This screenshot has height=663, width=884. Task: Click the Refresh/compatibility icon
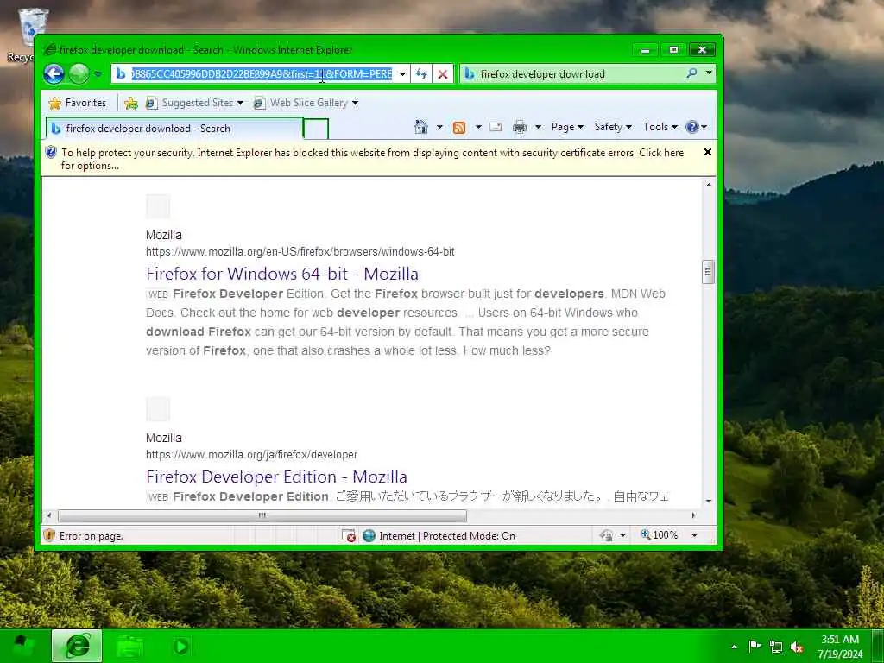point(421,74)
